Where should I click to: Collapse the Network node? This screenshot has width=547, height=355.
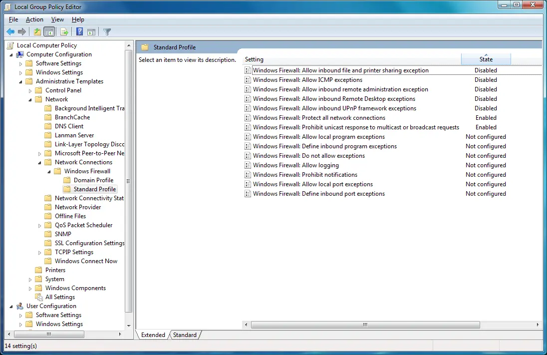point(30,100)
